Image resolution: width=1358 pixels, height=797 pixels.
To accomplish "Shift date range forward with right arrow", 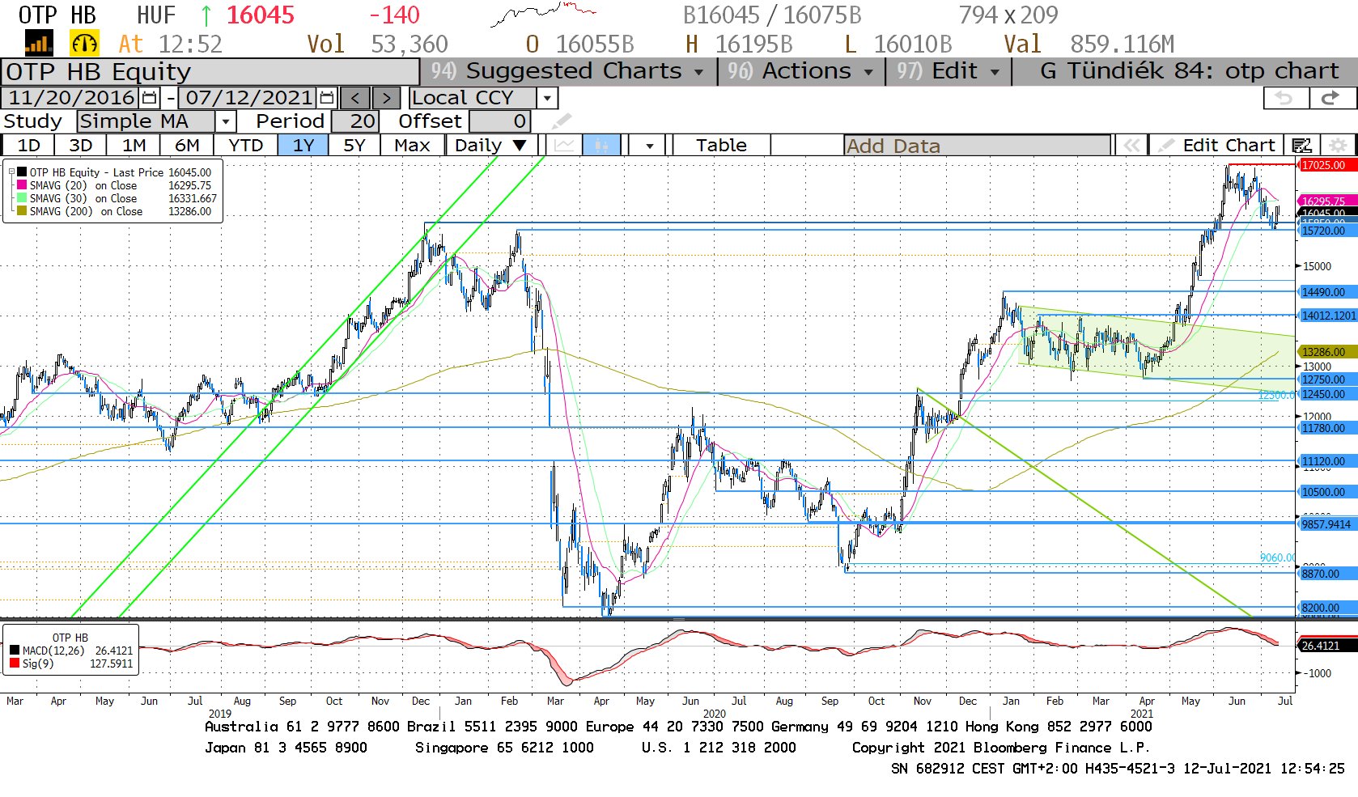I will tap(386, 98).
